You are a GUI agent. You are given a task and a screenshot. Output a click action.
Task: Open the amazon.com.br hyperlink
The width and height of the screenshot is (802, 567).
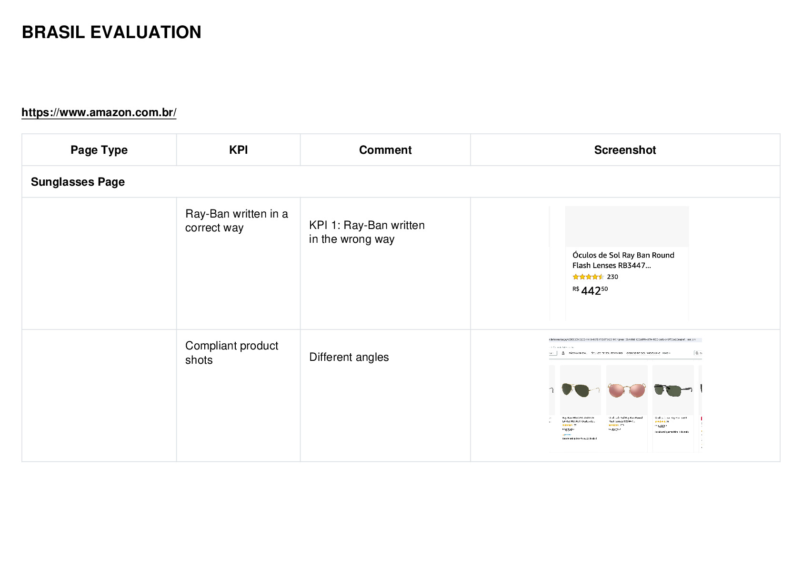coord(99,112)
